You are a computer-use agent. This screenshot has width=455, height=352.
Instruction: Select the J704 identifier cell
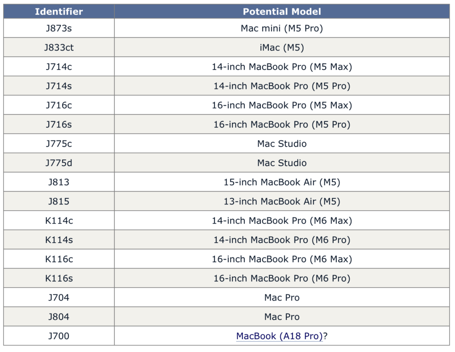coord(59,297)
